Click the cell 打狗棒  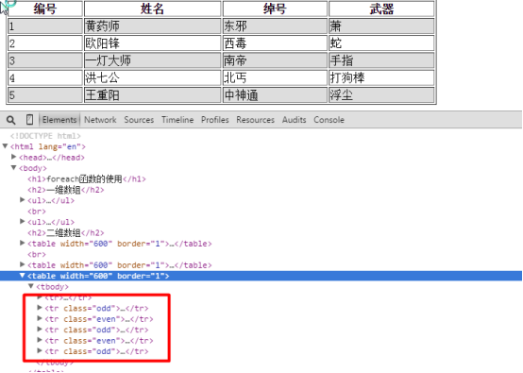coord(381,77)
